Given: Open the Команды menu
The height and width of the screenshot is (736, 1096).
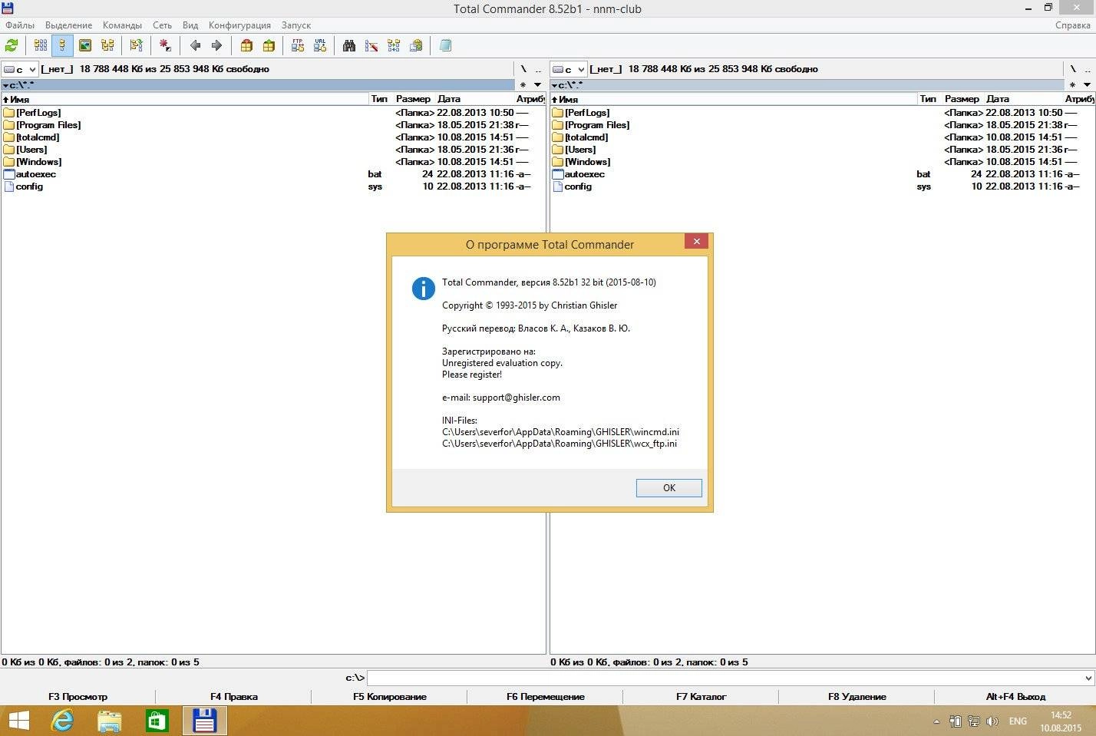Looking at the screenshot, I should coord(122,25).
